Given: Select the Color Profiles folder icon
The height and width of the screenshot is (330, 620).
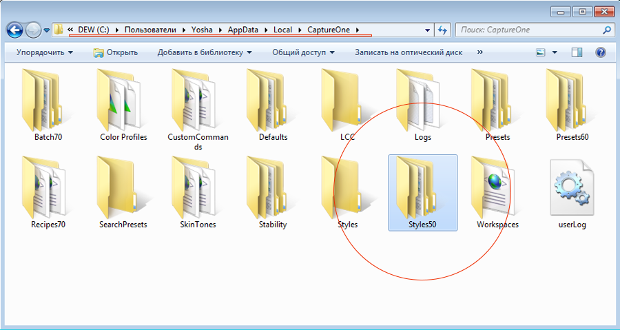Looking at the screenshot, I should point(118,100).
